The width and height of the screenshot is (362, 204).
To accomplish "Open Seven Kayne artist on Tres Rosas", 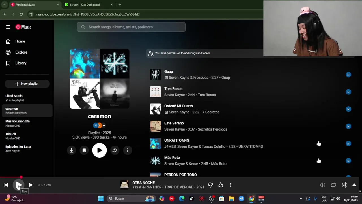I will click(174, 95).
